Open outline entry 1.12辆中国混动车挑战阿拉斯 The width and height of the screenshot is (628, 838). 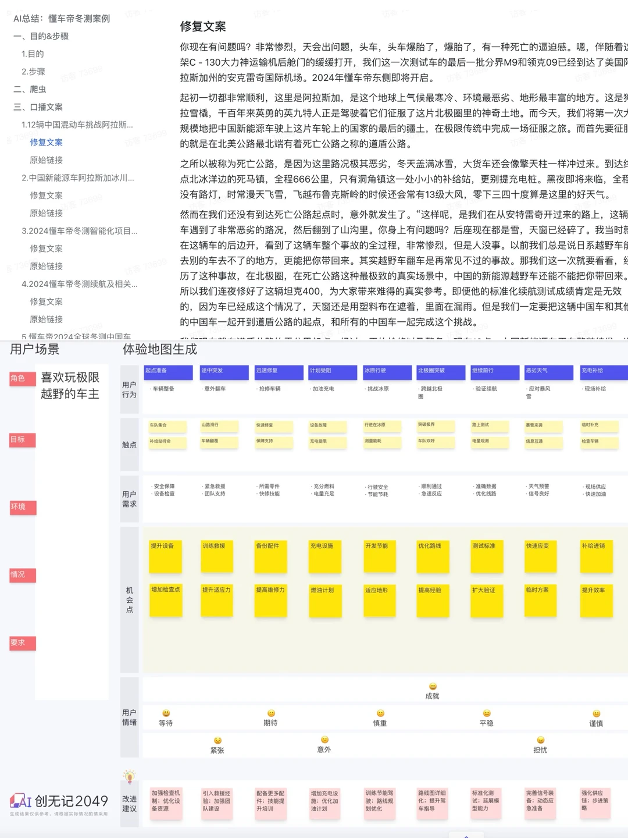click(77, 125)
